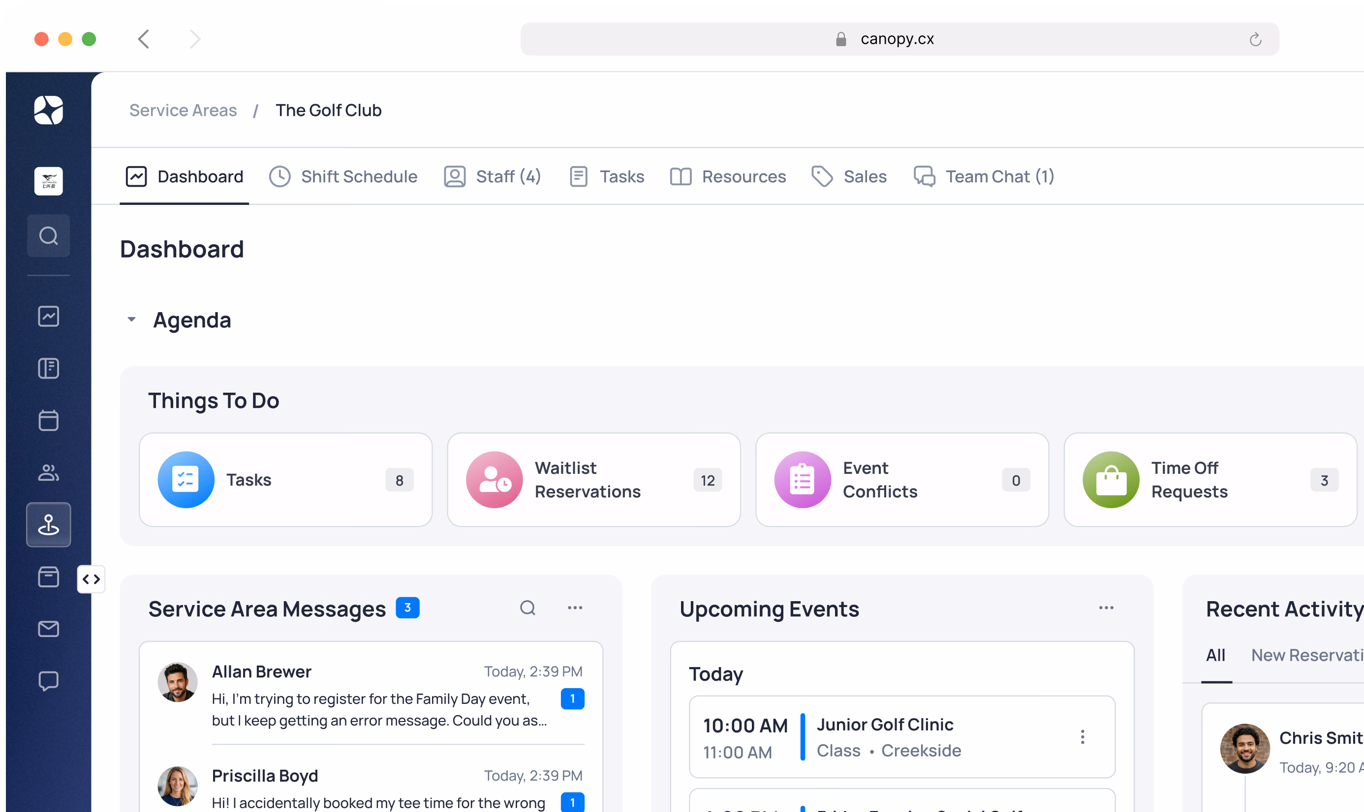This screenshot has height=812, width=1364.
Task: Open the sidebar search icon
Action: (49, 236)
